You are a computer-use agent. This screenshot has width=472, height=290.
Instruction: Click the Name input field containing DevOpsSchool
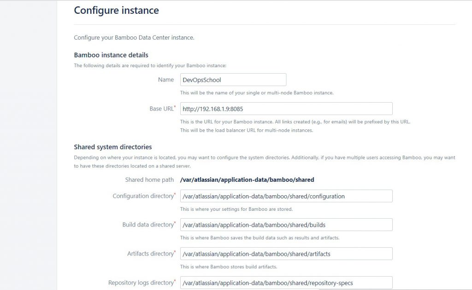tap(233, 80)
